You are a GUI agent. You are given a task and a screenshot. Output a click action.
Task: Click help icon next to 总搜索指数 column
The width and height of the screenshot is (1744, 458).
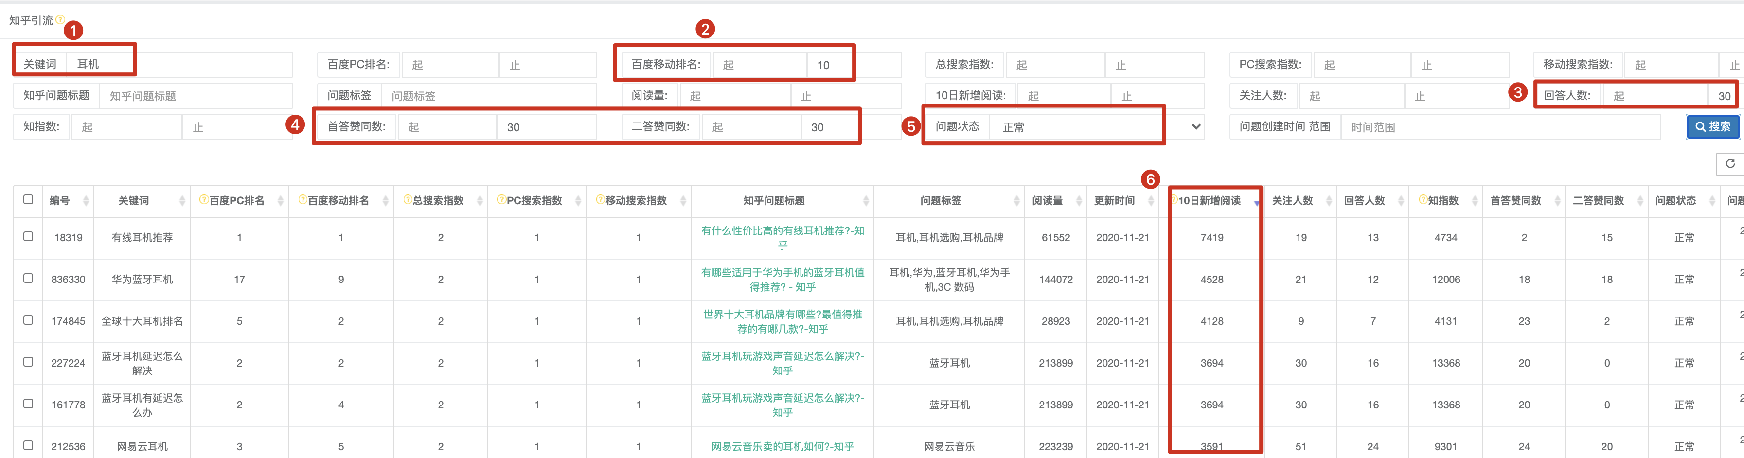pos(407,199)
